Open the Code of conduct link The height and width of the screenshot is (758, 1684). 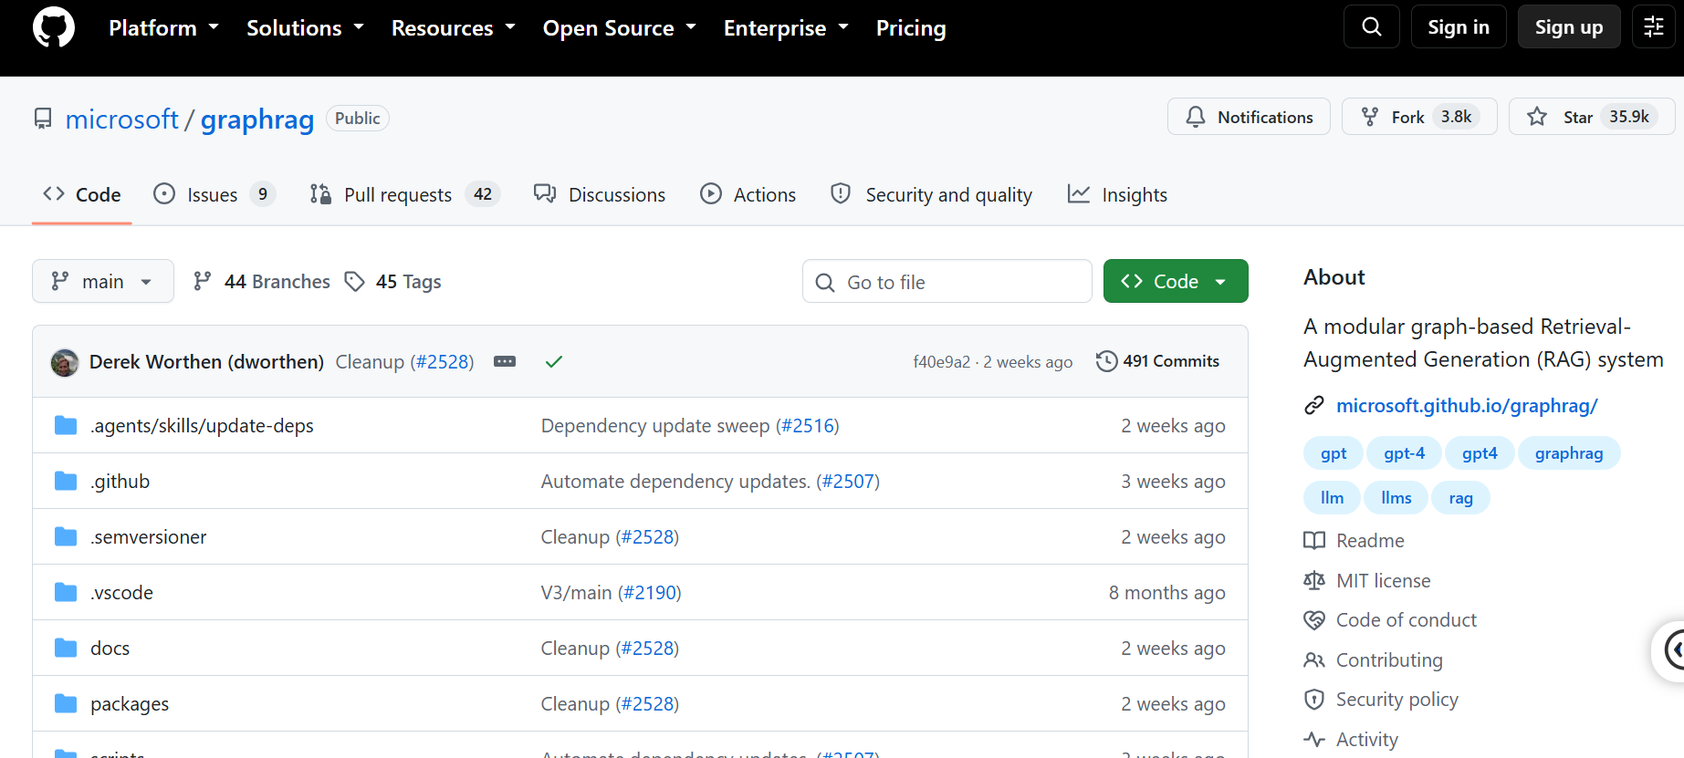(1390, 619)
